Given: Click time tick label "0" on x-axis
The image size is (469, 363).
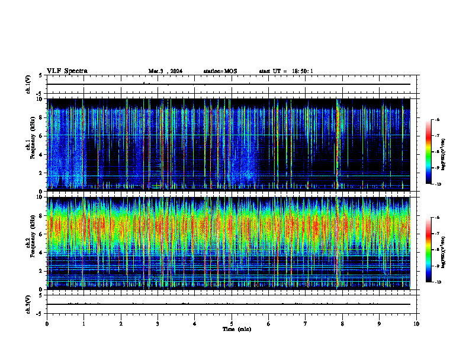Looking at the screenshot, I should (47, 324).
